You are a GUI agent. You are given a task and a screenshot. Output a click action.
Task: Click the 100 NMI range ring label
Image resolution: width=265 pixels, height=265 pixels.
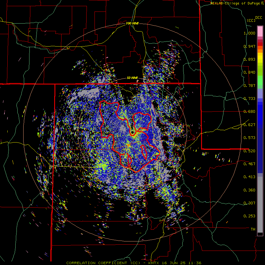(132, 23)
